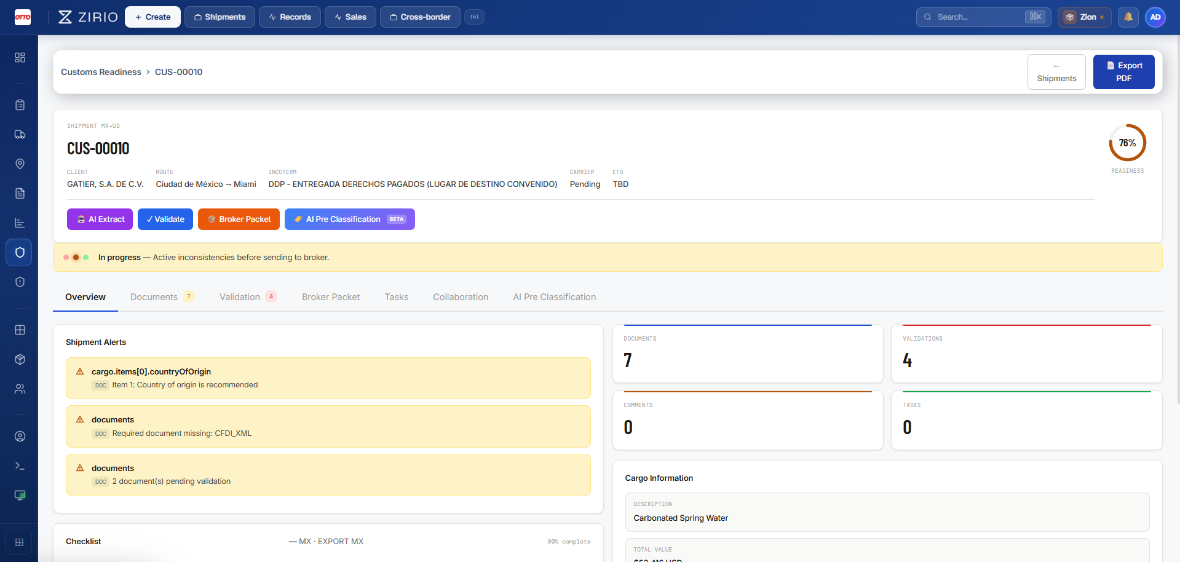This screenshot has width=1180, height=562.
Task: Switch to the Tasks tab
Action: coord(397,297)
